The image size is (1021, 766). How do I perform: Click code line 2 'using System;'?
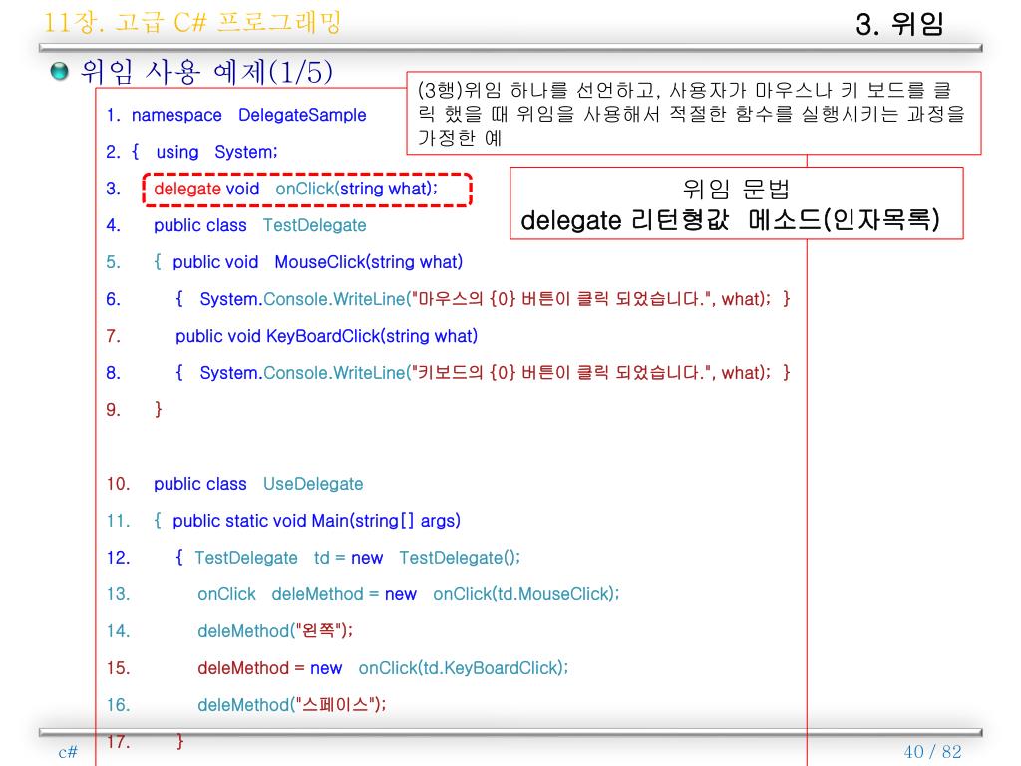[x=216, y=152]
